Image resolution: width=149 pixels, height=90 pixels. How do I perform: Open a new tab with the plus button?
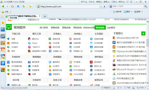click(45, 16)
